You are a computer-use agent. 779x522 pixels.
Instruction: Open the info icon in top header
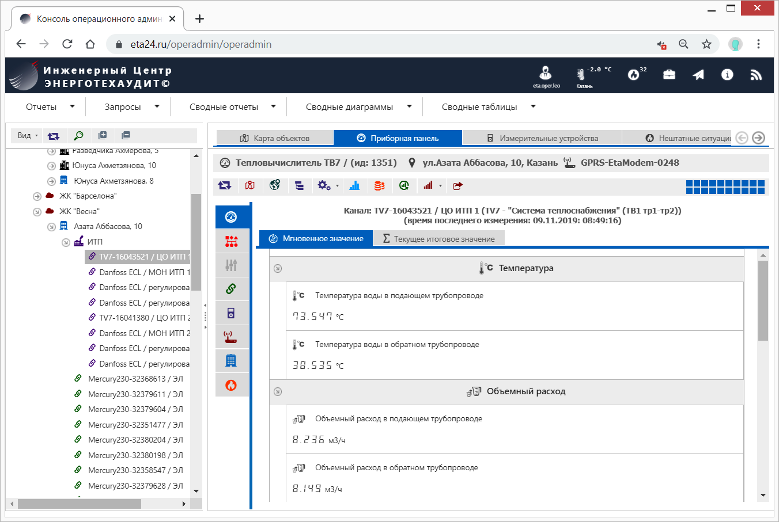coord(727,75)
